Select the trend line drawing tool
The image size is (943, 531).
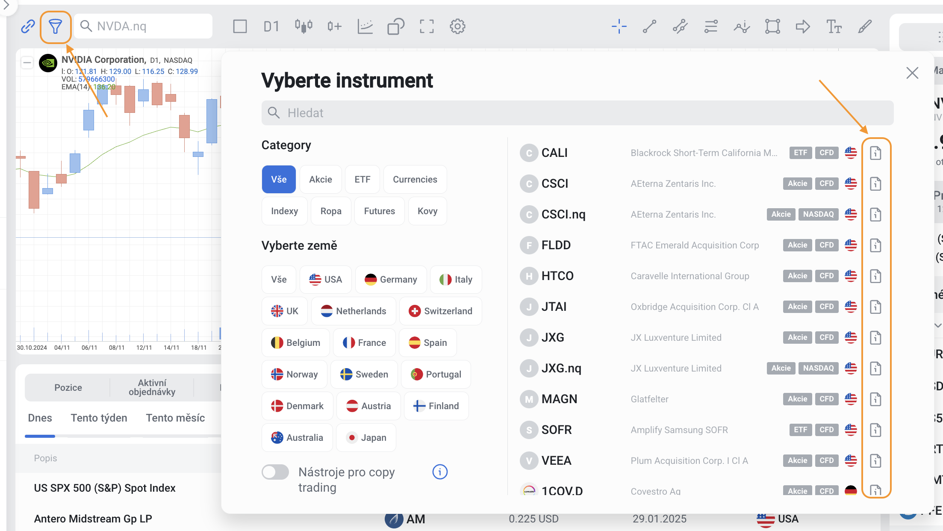(649, 27)
